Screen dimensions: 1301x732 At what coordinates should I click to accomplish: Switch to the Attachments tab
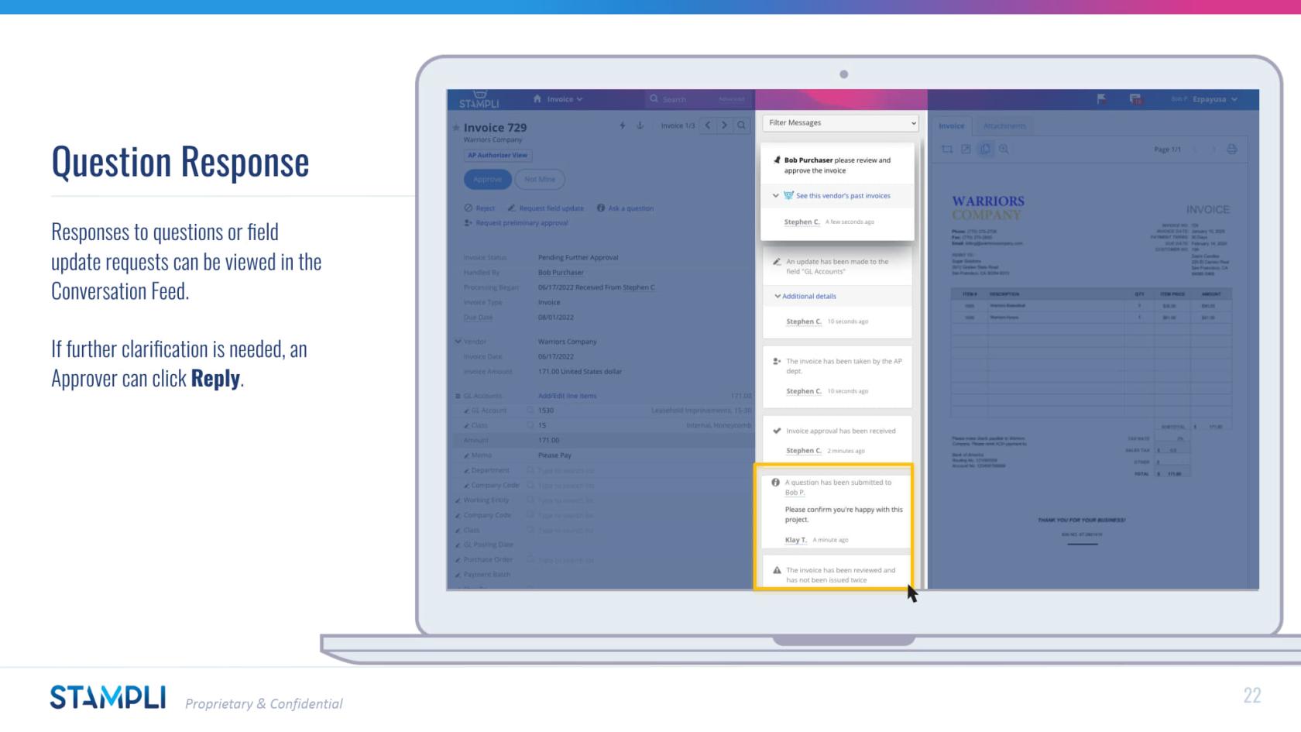pos(1004,126)
